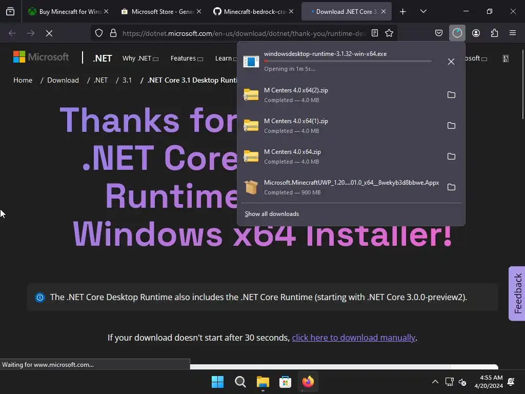
Task: Show Microsoft.MinecraftUWP Appx in folder
Action: 451,187
